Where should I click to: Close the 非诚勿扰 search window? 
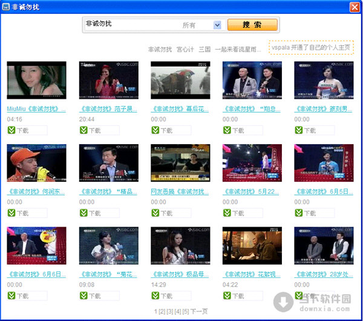click(355, 7)
